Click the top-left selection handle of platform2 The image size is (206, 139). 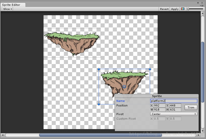coord(99,69)
